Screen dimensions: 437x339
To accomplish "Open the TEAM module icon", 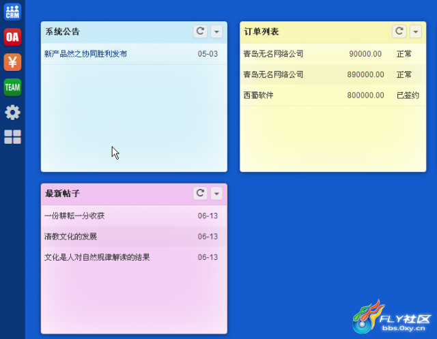I will pos(12,87).
